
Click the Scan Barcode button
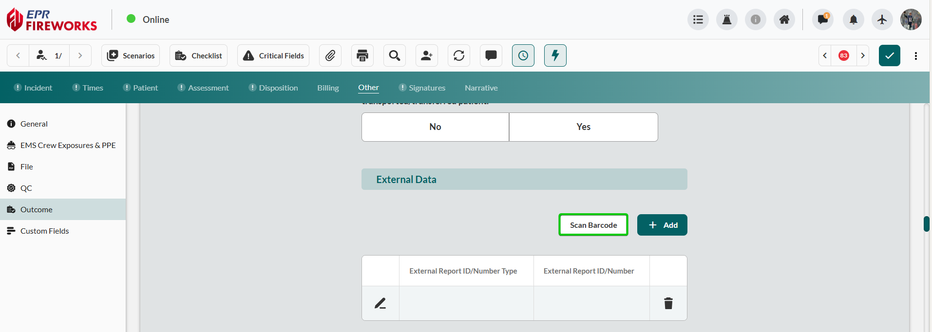(x=593, y=225)
